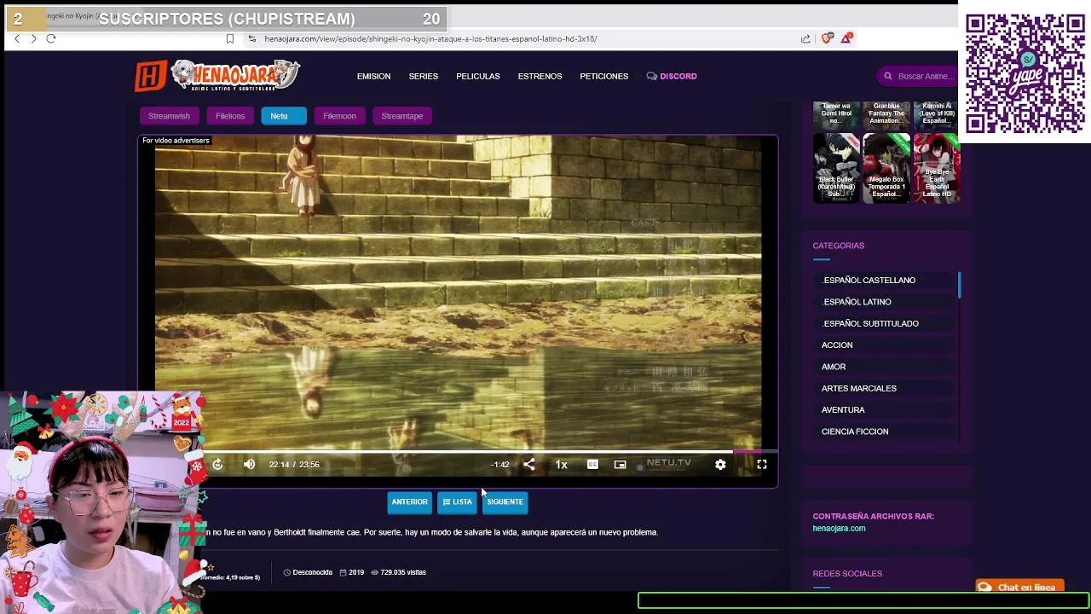Click the NETU.TV logo in player

[669, 463]
